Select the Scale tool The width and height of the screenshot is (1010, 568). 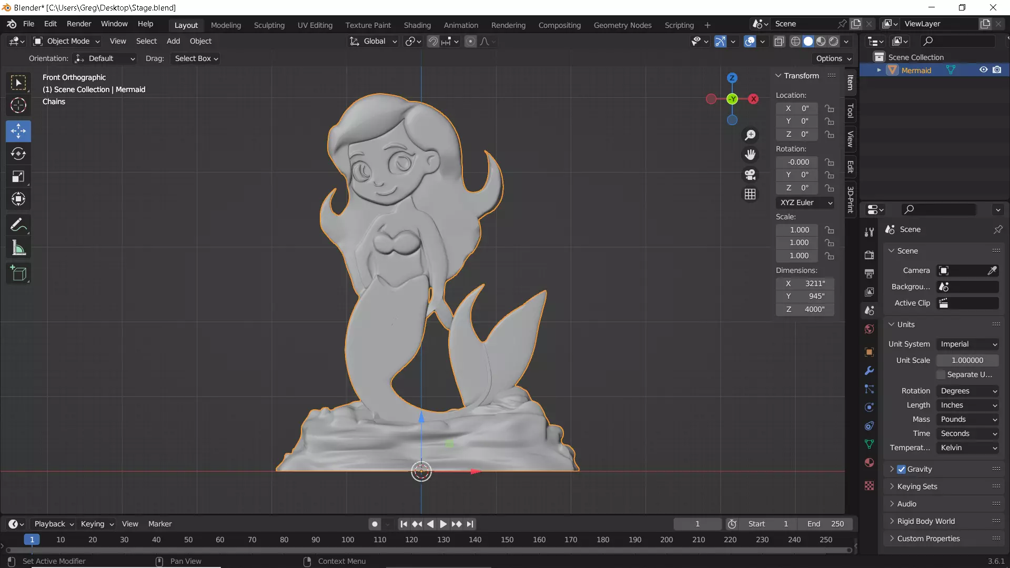tap(18, 176)
